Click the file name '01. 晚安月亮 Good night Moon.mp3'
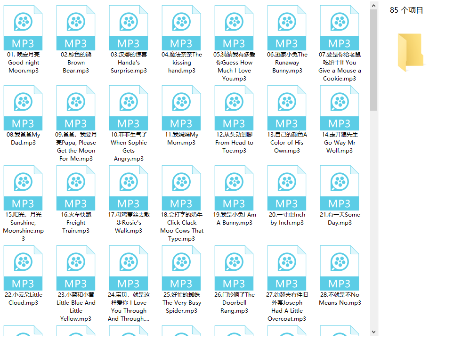 coord(24,63)
